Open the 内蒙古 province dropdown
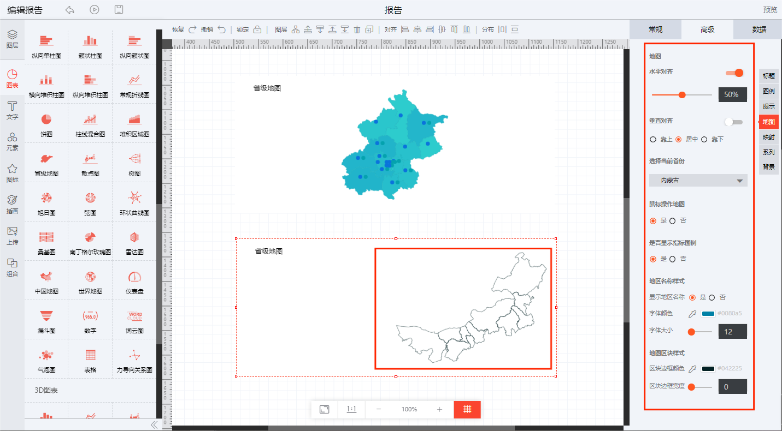Image resolution: width=782 pixels, height=431 pixels. [x=698, y=181]
